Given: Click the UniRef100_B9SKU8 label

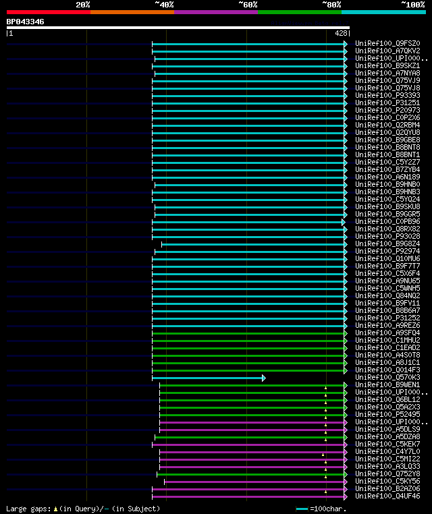Looking at the screenshot, I should (387, 207).
